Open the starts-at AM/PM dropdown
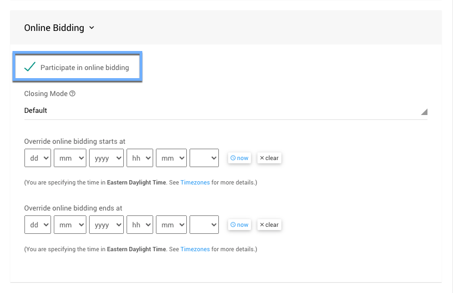453x293 pixels. pyautogui.click(x=204, y=158)
